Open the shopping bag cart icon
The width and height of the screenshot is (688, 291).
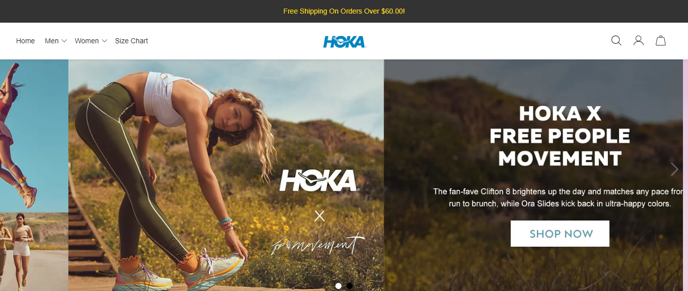(660, 41)
